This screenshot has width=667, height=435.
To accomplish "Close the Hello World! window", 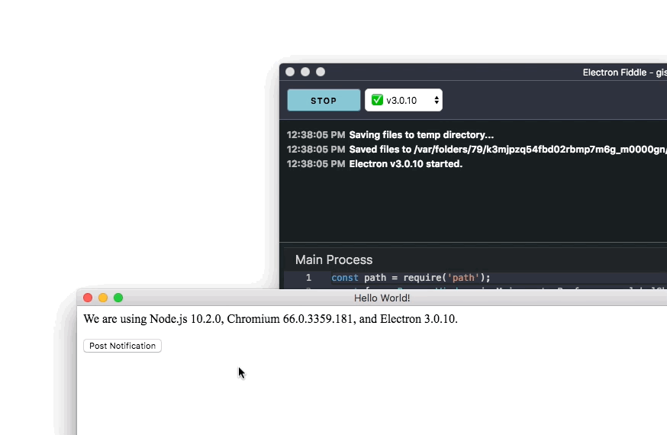I will pos(88,298).
